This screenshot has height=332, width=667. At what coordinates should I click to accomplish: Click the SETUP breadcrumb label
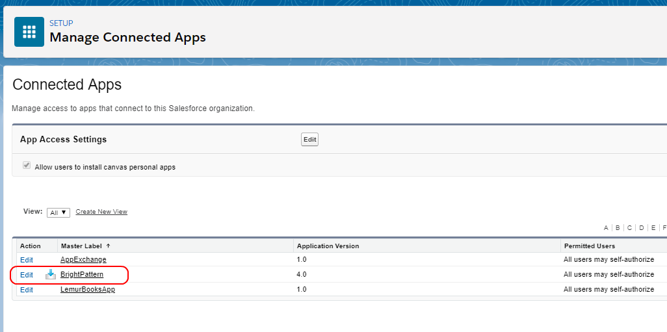tap(61, 23)
